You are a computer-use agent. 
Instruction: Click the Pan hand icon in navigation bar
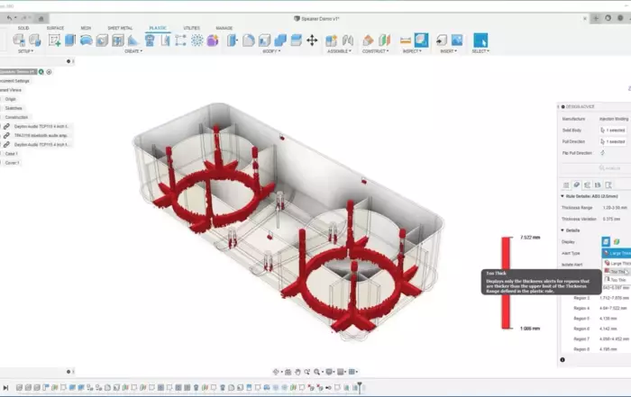[x=297, y=372]
